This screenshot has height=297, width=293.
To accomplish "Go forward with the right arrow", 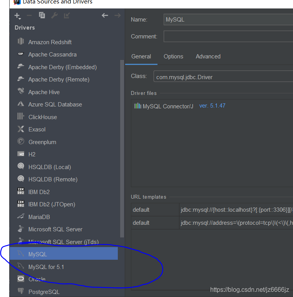I will (118, 15).
